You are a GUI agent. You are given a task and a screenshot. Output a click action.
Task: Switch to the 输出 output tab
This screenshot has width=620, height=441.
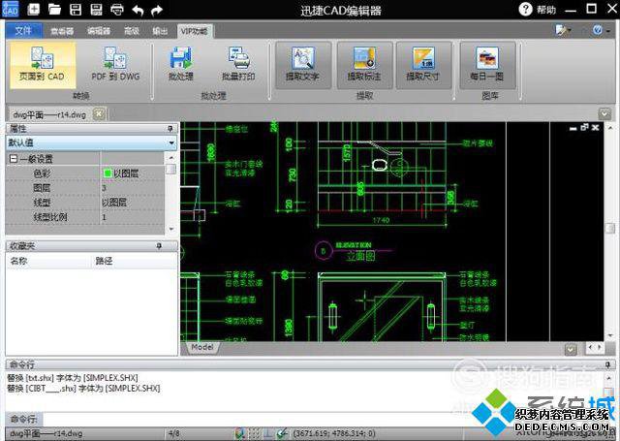160,31
